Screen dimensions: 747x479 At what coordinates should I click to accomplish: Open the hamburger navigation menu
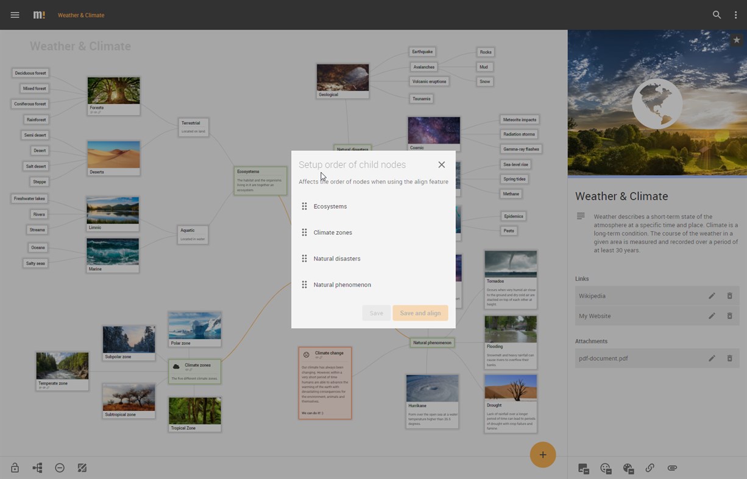[15, 15]
